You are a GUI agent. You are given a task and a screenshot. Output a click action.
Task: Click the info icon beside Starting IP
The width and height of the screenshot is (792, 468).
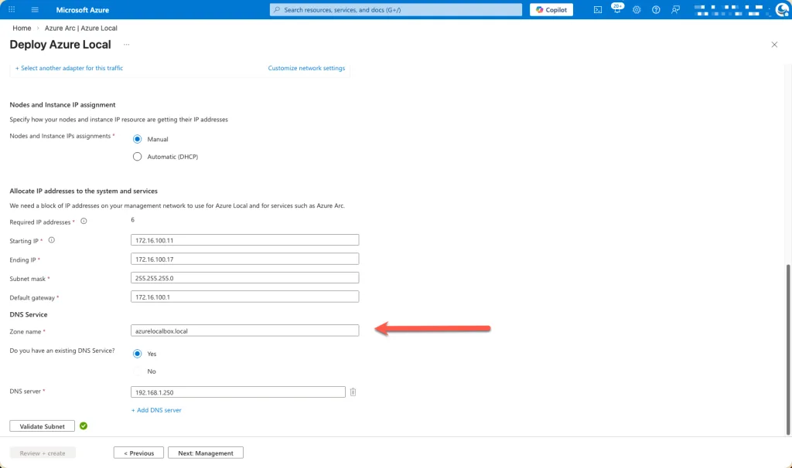tap(51, 240)
